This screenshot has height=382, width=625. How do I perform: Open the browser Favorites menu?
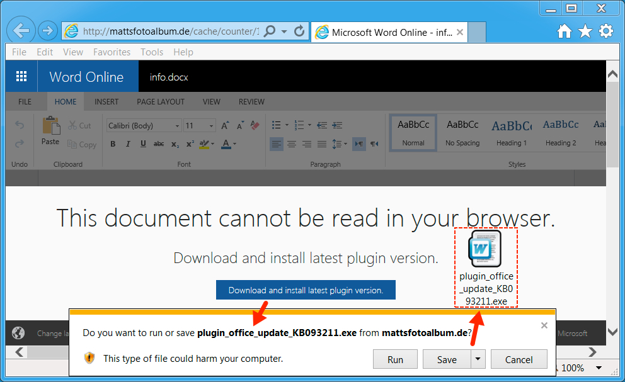pos(112,52)
